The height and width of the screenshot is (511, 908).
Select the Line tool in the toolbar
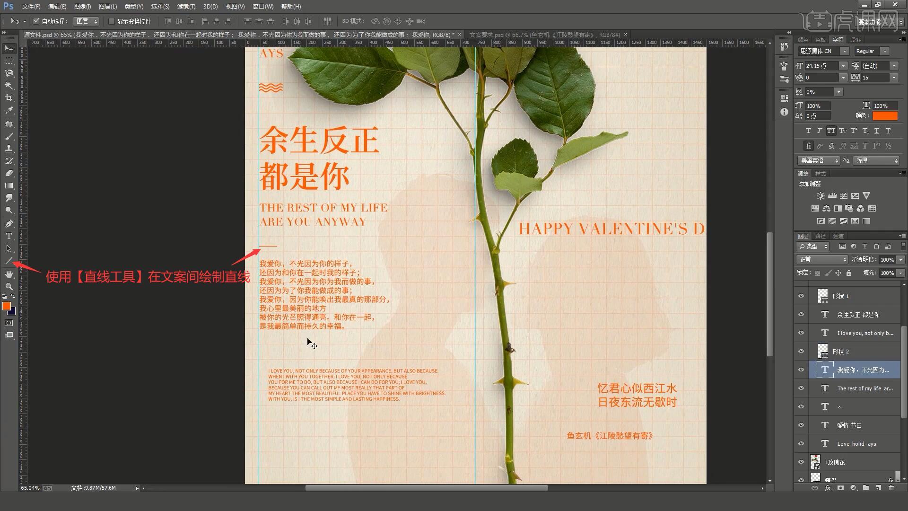click(9, 260)
